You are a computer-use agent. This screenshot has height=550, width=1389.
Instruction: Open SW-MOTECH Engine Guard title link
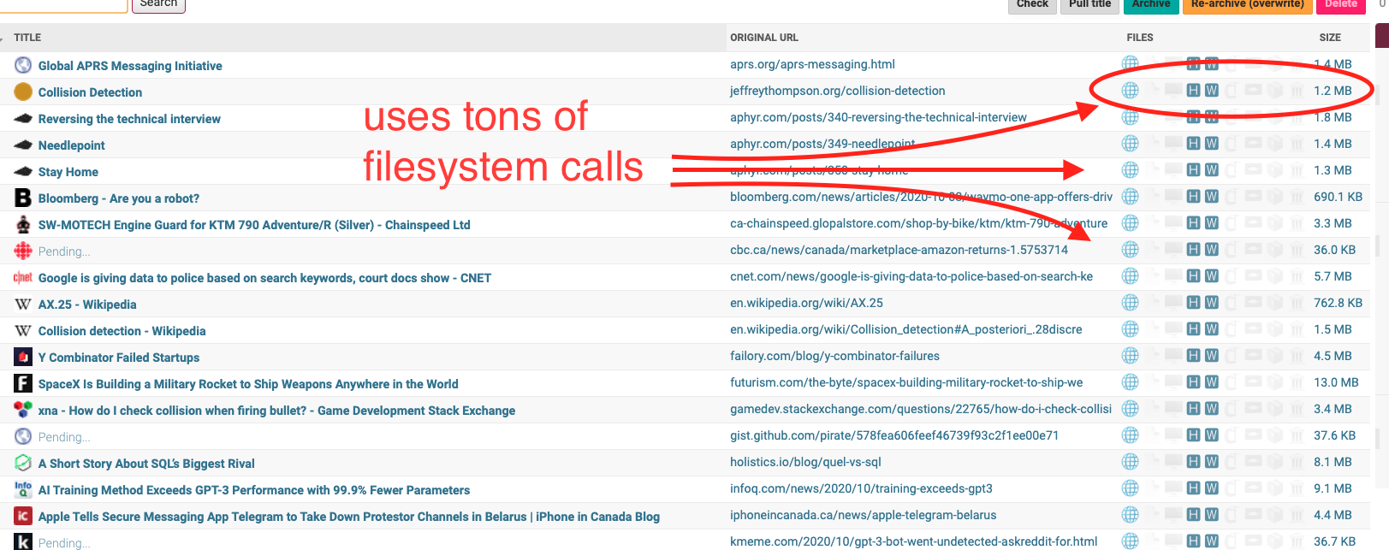[254, 225]
